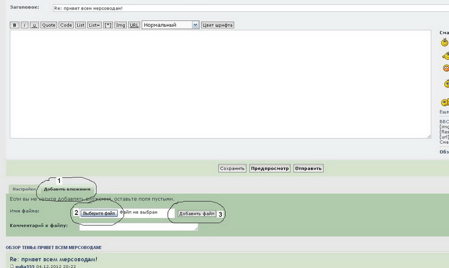The width and height of the screenshot is (449, 268).
Task: Insert a Quote BBCode tag
Action: (49, 25)
